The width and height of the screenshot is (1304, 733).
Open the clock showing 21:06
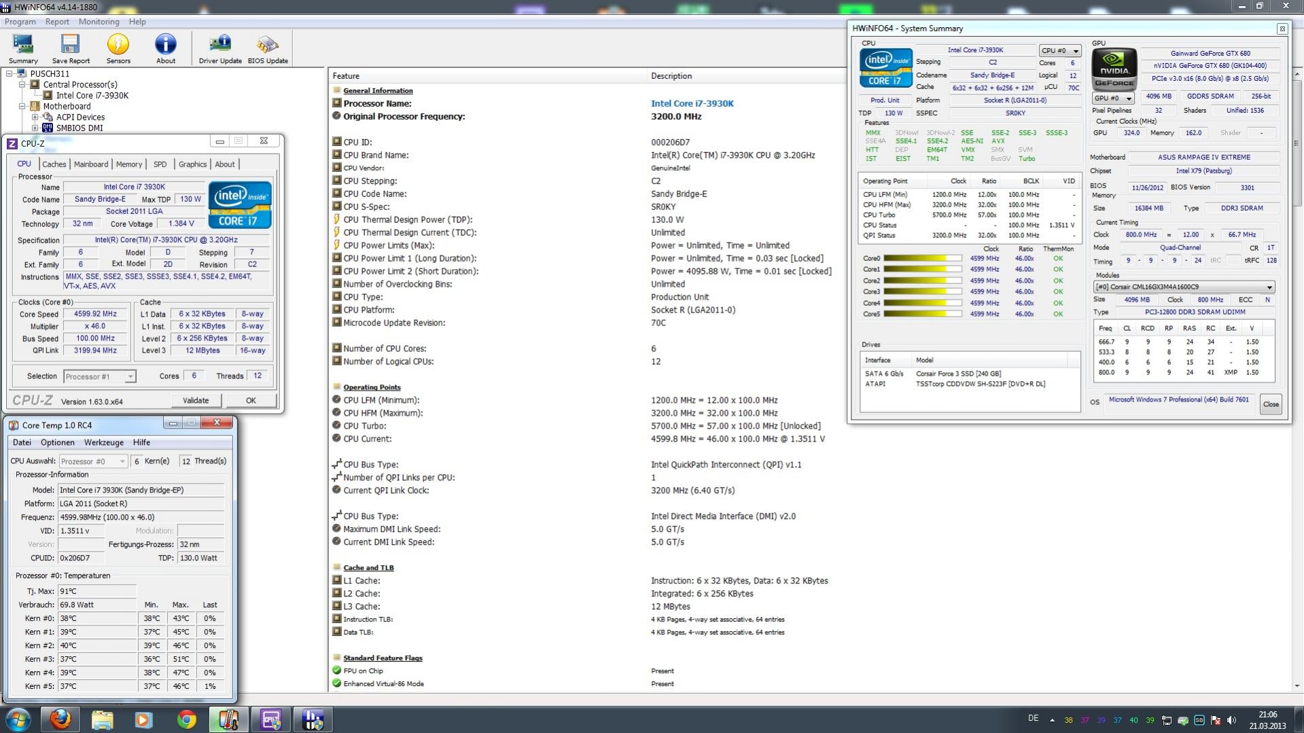point(1268,720)
